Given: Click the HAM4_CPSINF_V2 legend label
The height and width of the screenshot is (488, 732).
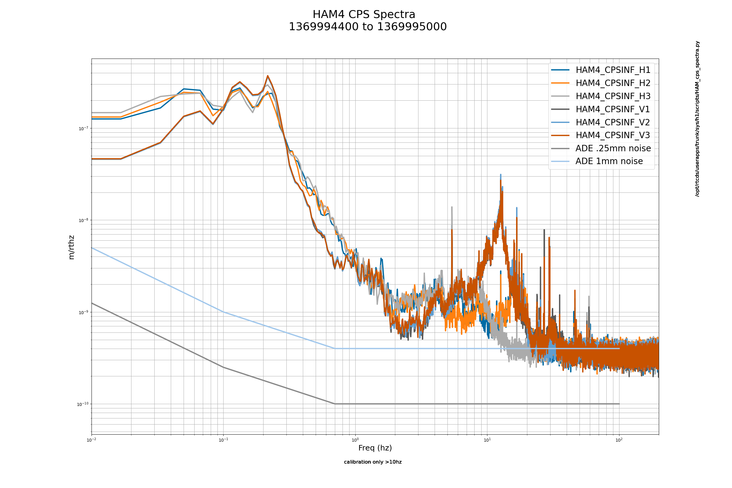Looking at the screenshot, I should point(613,122).
